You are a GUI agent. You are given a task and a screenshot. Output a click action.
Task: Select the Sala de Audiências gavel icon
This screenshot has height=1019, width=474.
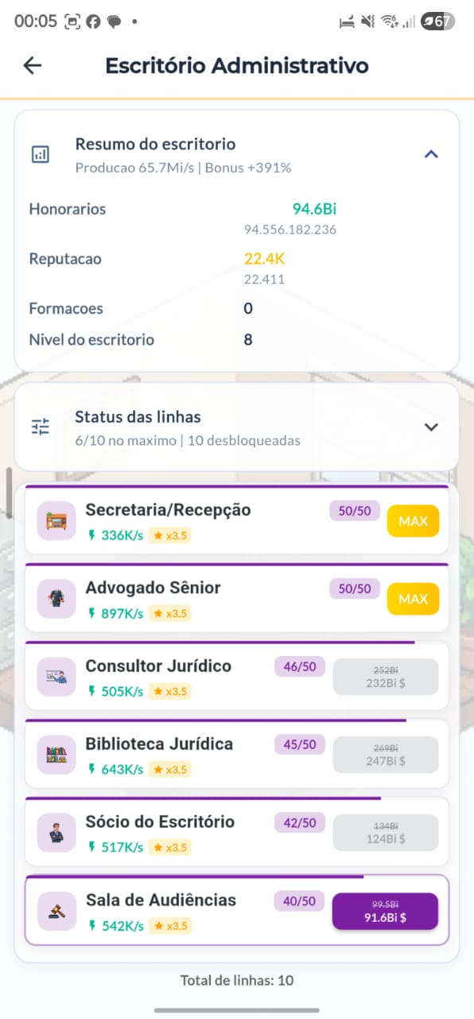(56, 911)
